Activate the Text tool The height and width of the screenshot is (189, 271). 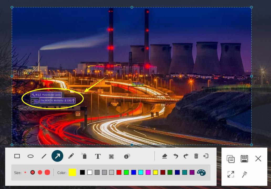[x=98, y=156]
